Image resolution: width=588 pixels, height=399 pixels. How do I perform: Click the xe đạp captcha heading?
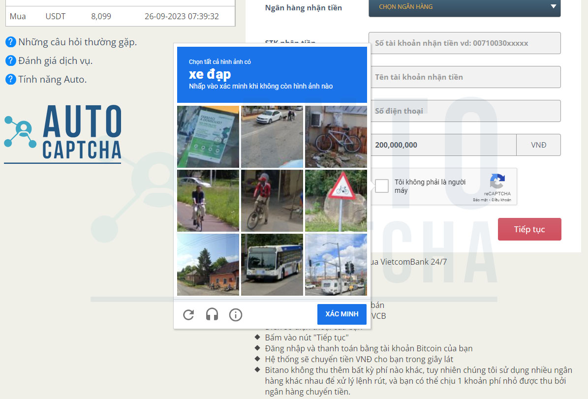point(210,74)
